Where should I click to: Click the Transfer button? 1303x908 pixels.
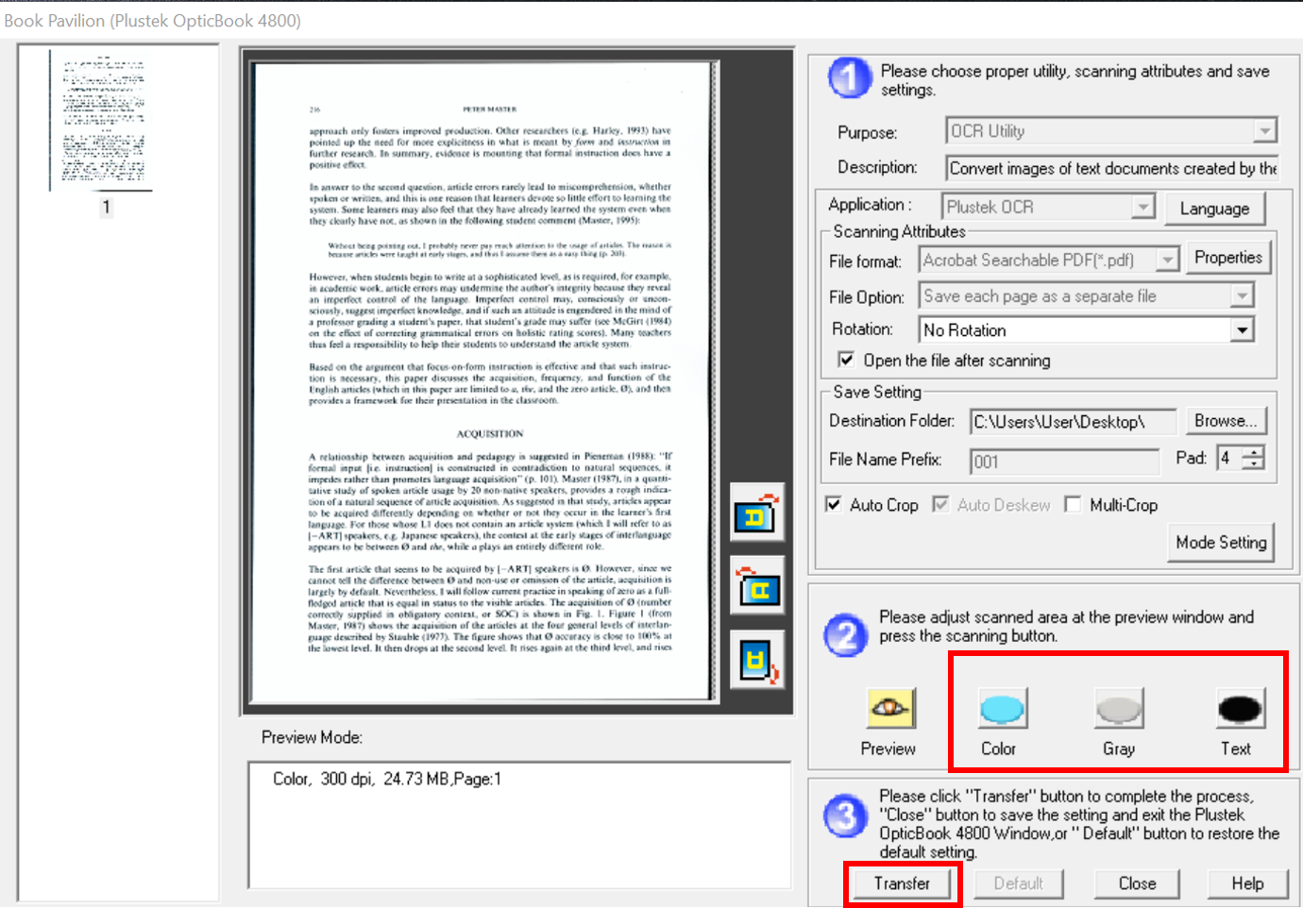coord(902,883)
